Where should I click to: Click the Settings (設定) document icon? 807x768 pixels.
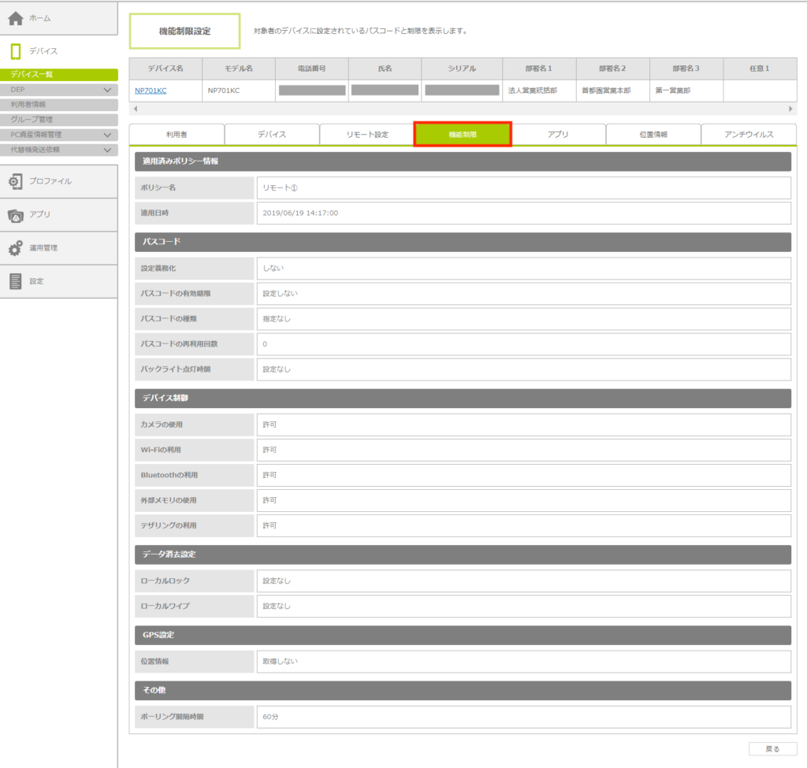(15, 281)
